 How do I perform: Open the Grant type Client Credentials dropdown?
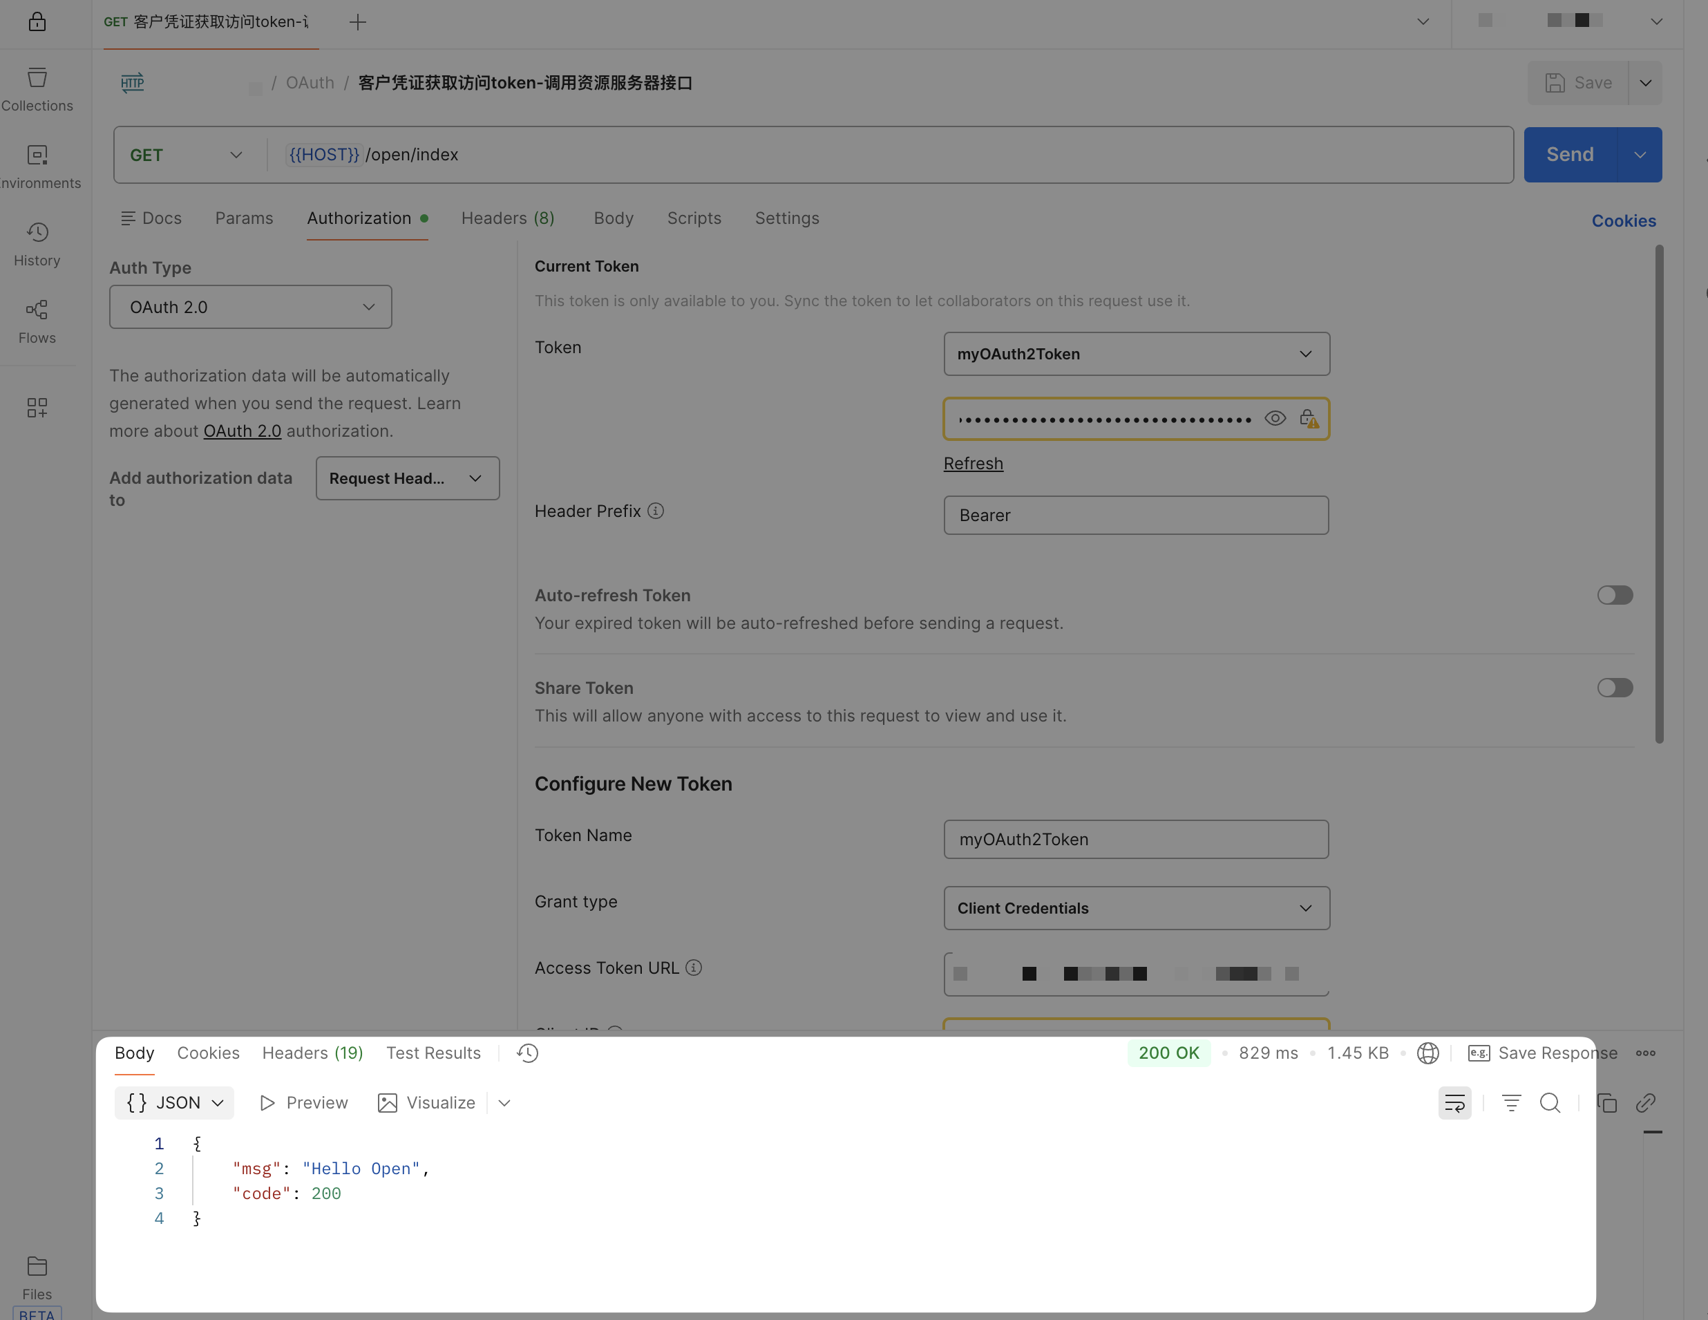1135,907
